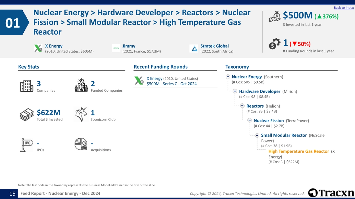Click the 2 Funded Companies stat value
The image size is (355, 199).
pyautogui.click(x=93, y=84)
